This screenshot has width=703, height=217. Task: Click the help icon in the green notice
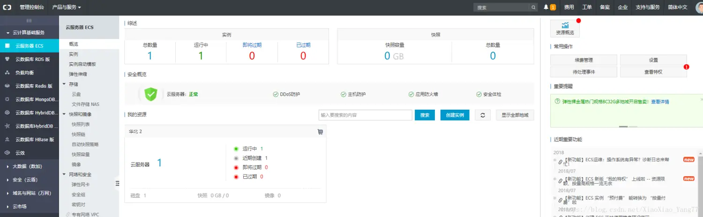pos(557,101)
